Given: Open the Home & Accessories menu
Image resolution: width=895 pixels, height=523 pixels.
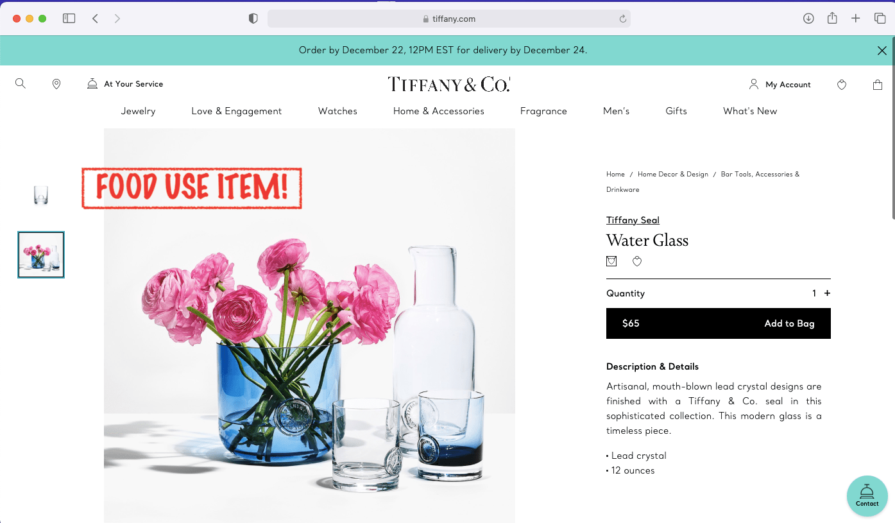Looking at the screenshot, I should (x=439, y=111).
